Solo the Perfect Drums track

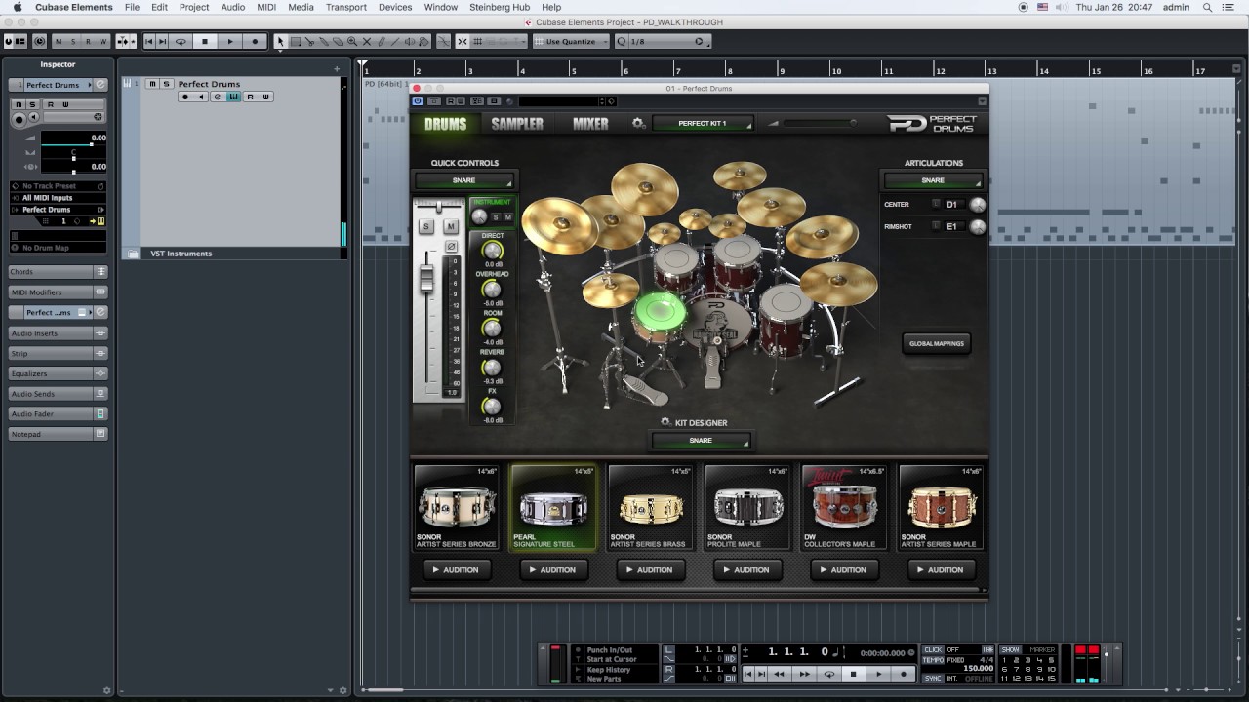coord(167,84)
